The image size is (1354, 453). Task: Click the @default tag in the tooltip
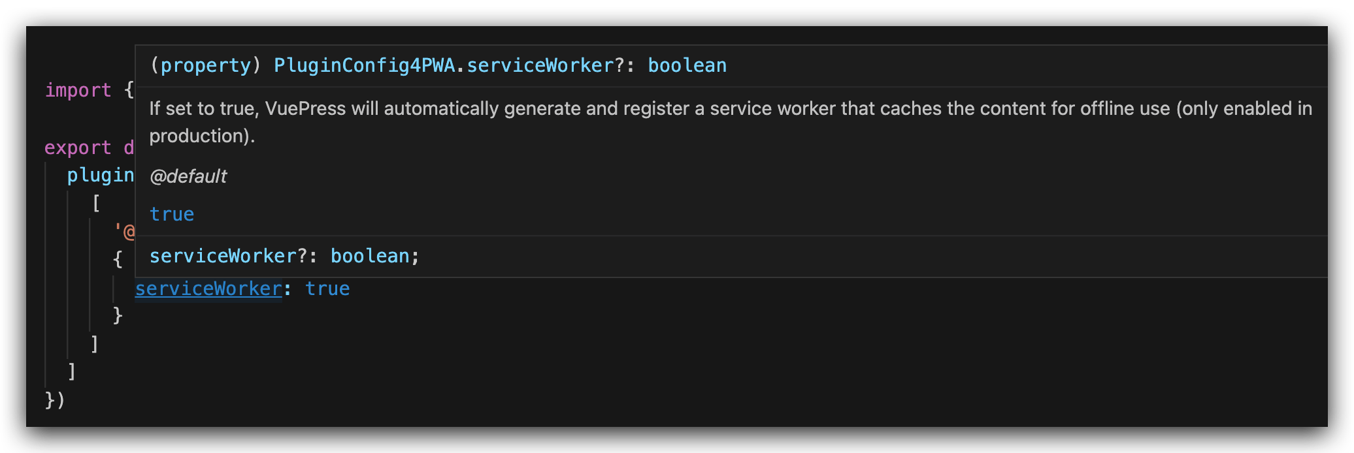point(188,176)
